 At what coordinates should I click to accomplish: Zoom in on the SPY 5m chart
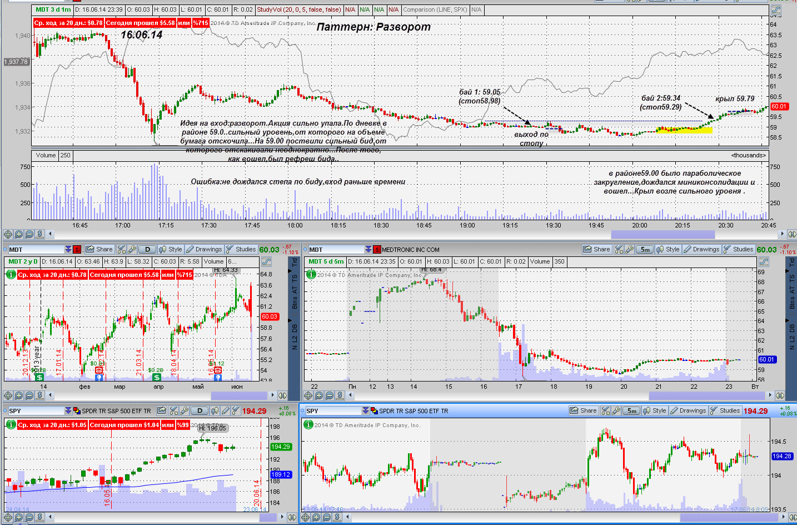[x=316, y=517]
